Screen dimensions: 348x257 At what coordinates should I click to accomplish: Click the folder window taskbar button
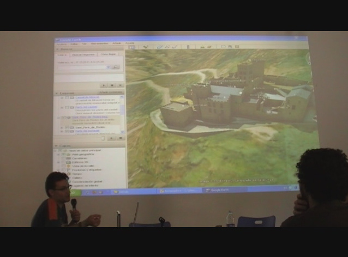(x=133, y=192)
